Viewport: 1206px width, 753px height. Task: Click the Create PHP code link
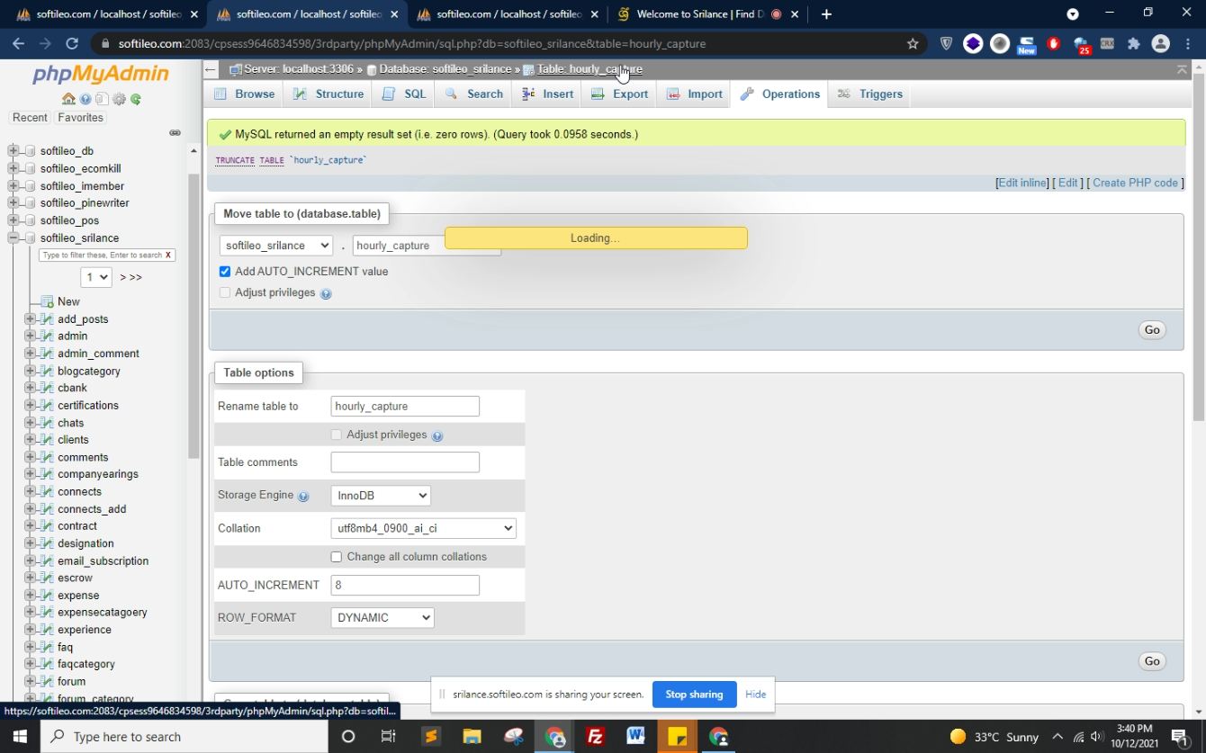click(x=1135, y=183)
